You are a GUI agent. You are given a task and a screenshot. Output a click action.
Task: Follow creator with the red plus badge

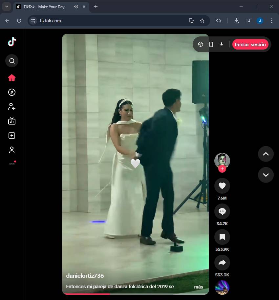pos(222,169)
